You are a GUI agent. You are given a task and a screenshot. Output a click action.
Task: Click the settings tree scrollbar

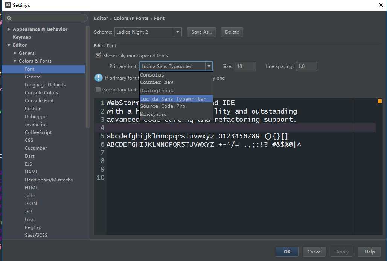point(87,77)
